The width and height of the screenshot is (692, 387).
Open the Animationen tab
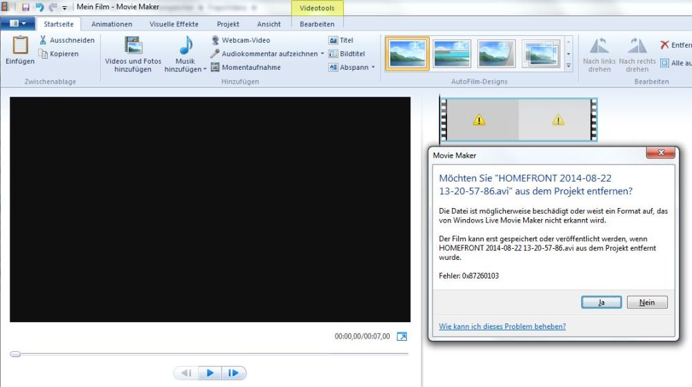click(111, 24)
